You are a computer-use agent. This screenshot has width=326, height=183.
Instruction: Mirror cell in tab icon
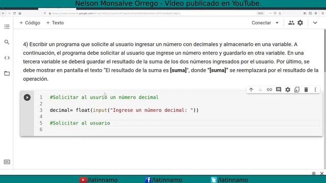pyautogui.click(x=297, y=89)
